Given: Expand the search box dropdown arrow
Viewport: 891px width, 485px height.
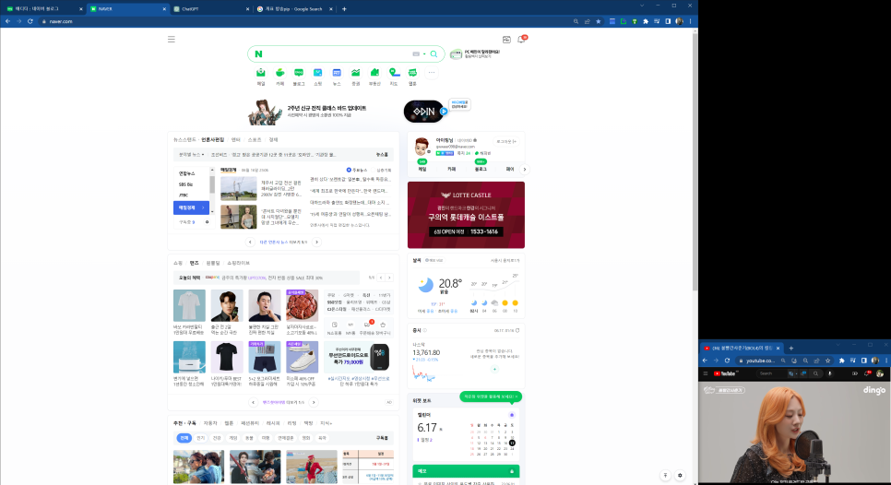Looking at the screenshot, I should pos(424,54).
